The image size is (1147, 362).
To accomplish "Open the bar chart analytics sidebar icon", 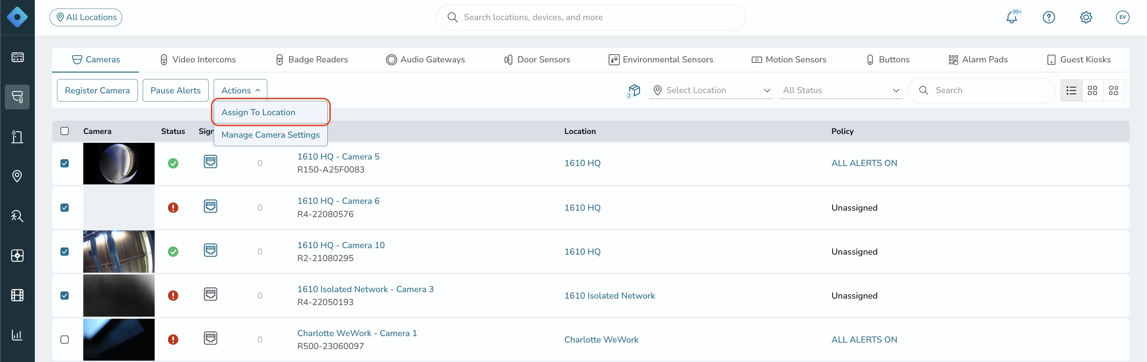I will (x=17, y=334).
